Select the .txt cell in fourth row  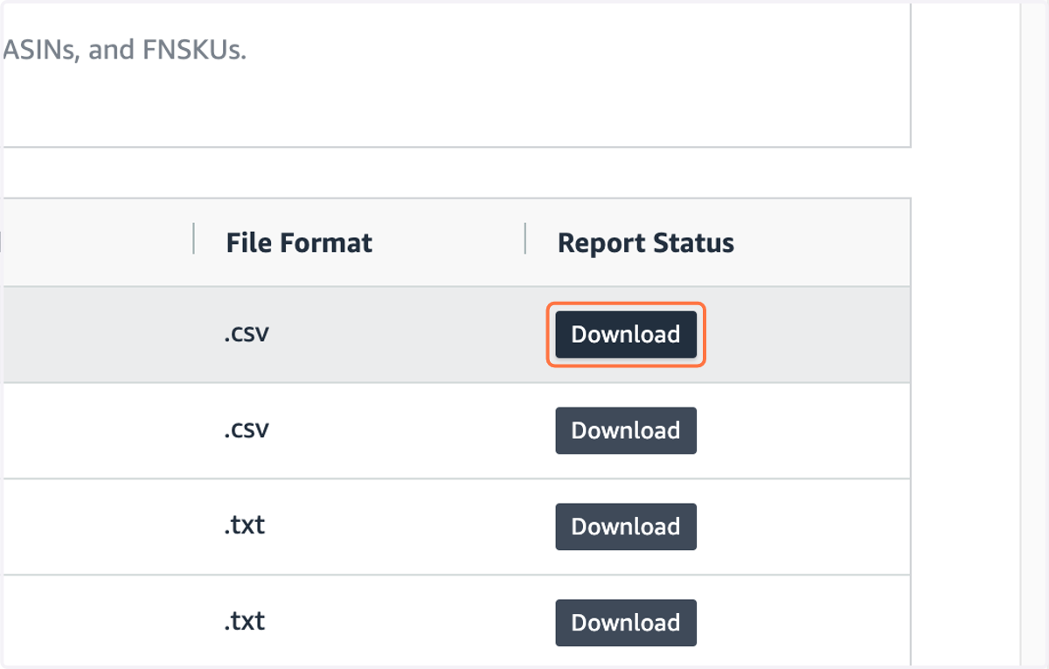click(244, 623)
